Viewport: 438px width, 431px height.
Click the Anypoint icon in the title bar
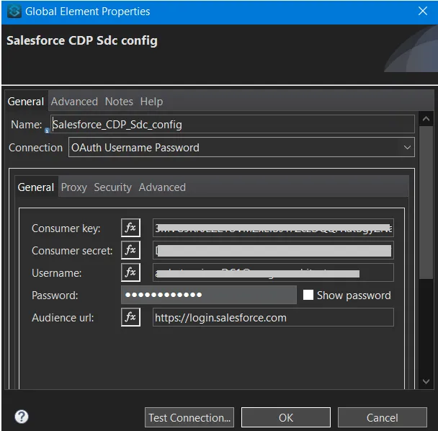(x=14, y=12)
